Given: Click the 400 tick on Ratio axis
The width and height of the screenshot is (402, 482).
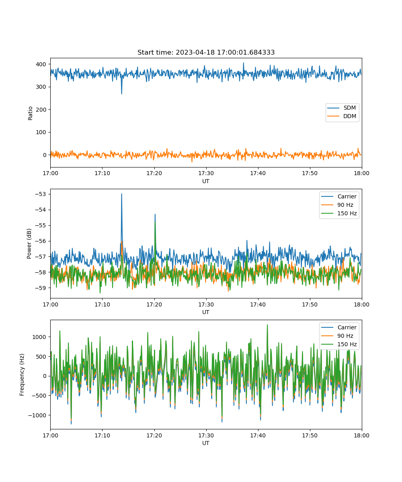Looking at the screenshot, I should point(42,64).
